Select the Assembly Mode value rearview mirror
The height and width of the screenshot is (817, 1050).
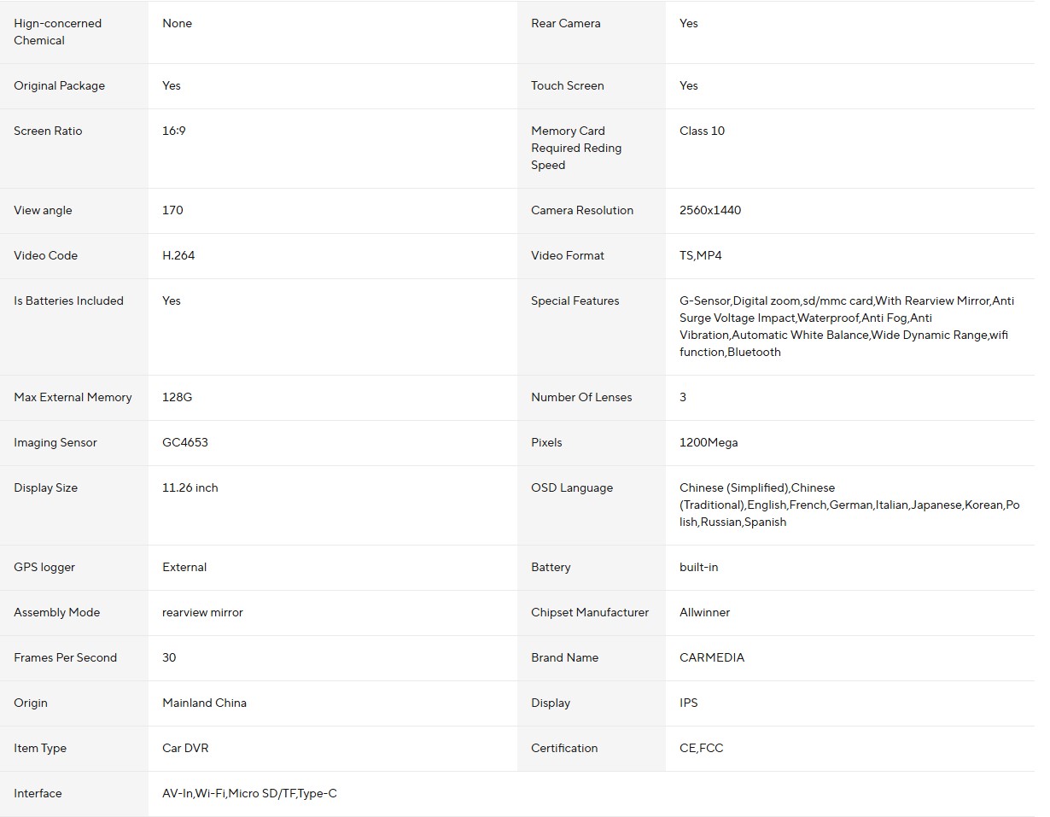point(202,612)
